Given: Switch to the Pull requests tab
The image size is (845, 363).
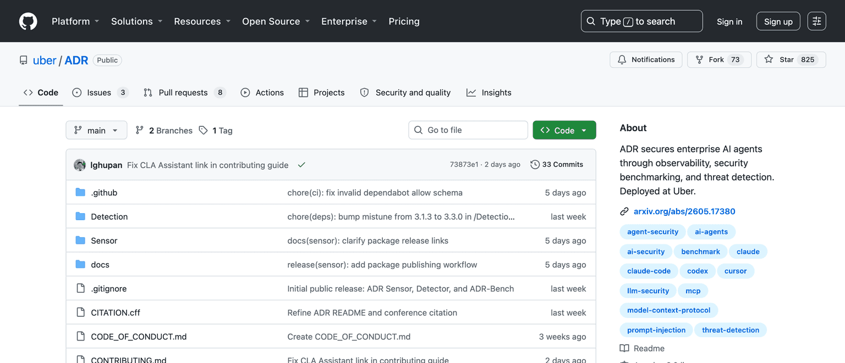Looking at the screenshot, I should (184, 92).
